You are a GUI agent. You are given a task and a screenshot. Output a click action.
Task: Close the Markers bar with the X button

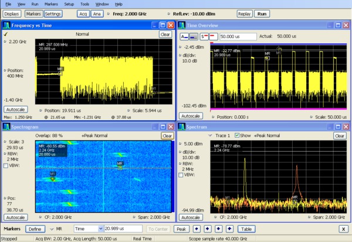click(x=343, y=229)
